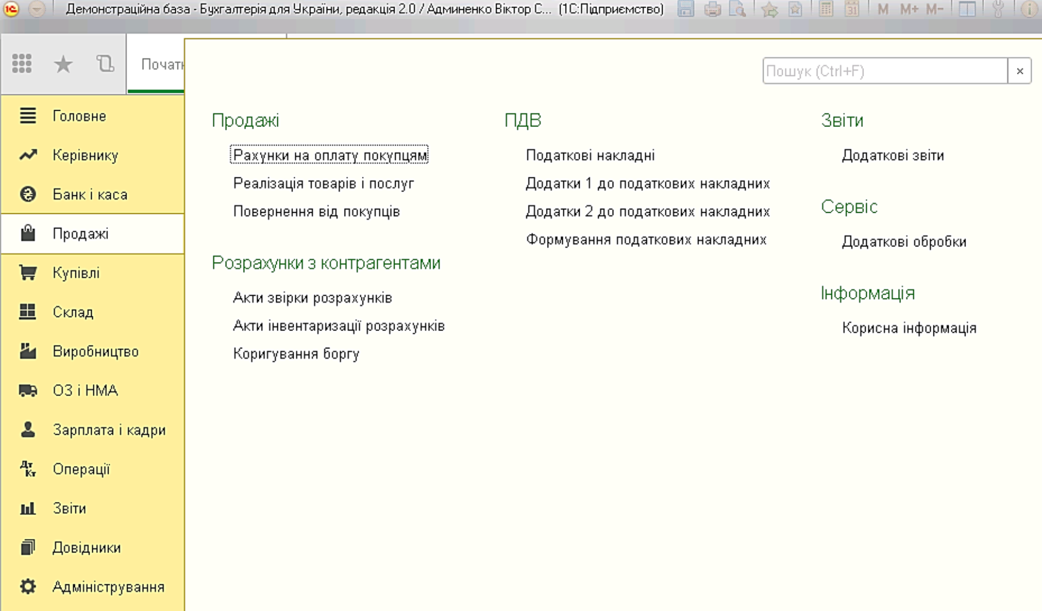Open Додатки 2 до податкових накладних
This screenshot has width=1042, height=611.
coord(648,212)
